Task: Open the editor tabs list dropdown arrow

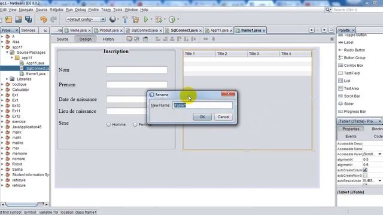Action: (324, 30)
